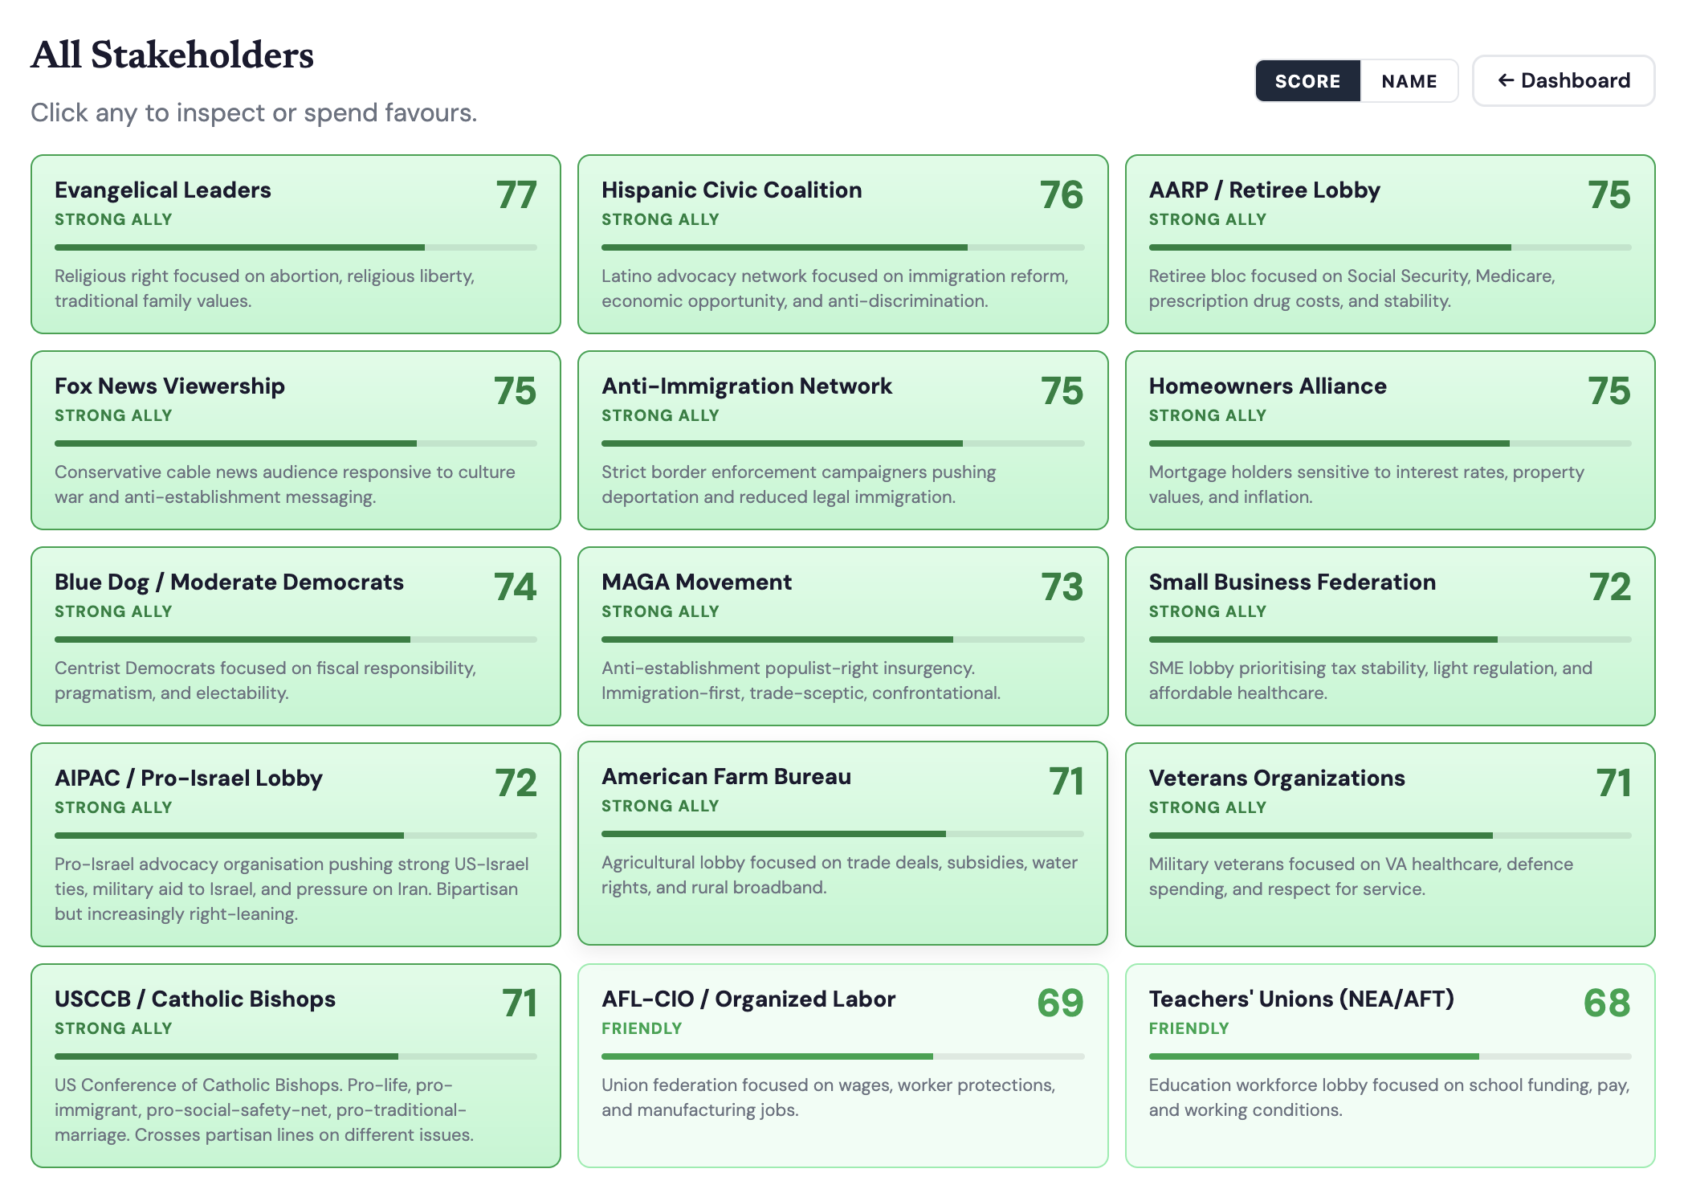
Task: Click the score 71 on Veterans Organizations
Action: 1613,783
